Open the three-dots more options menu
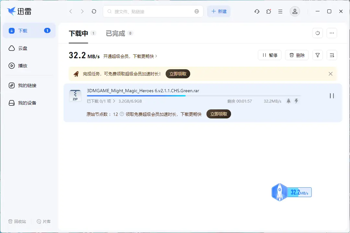Image resolution: width=350 pixels, height=233 pixels. coord(332,33)
